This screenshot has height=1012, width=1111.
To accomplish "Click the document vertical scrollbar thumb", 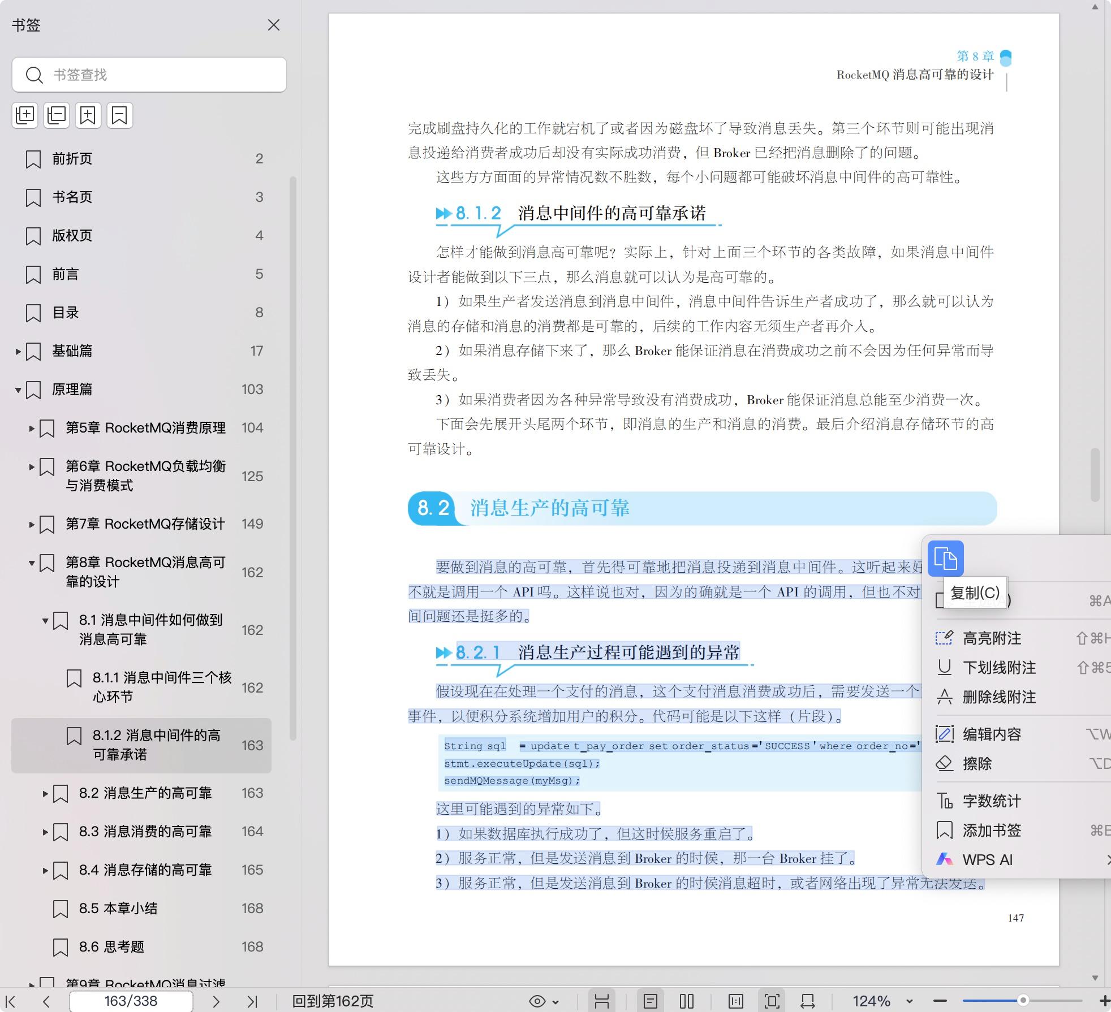I will (x=1095, y=475).
